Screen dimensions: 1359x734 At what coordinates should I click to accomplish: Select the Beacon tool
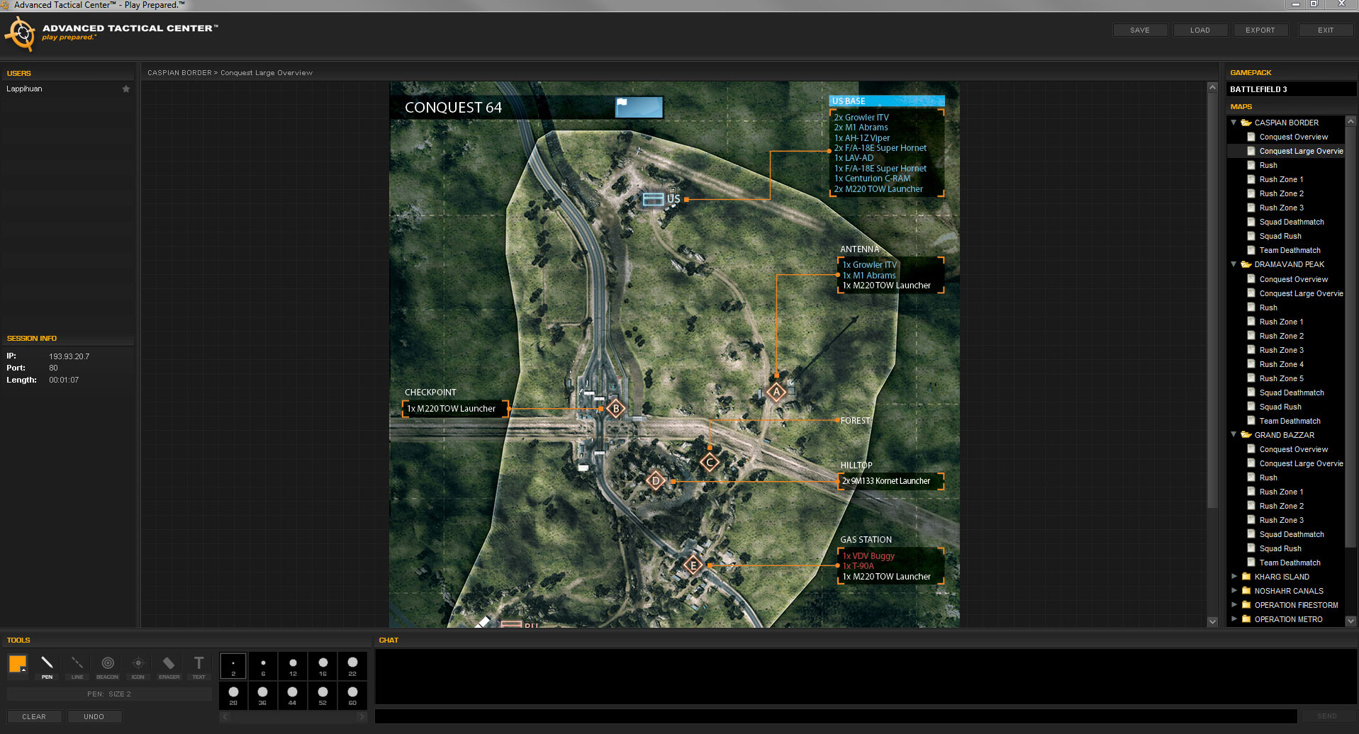(x=108, y=667)
